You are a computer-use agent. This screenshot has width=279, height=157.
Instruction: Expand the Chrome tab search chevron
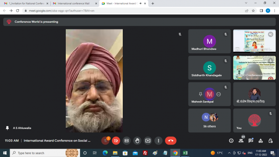(x=246, y=3)
